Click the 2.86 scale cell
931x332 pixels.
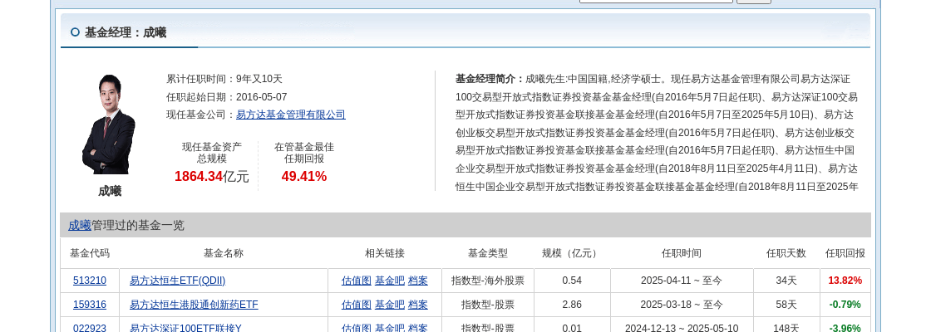[x=572, y=305]
